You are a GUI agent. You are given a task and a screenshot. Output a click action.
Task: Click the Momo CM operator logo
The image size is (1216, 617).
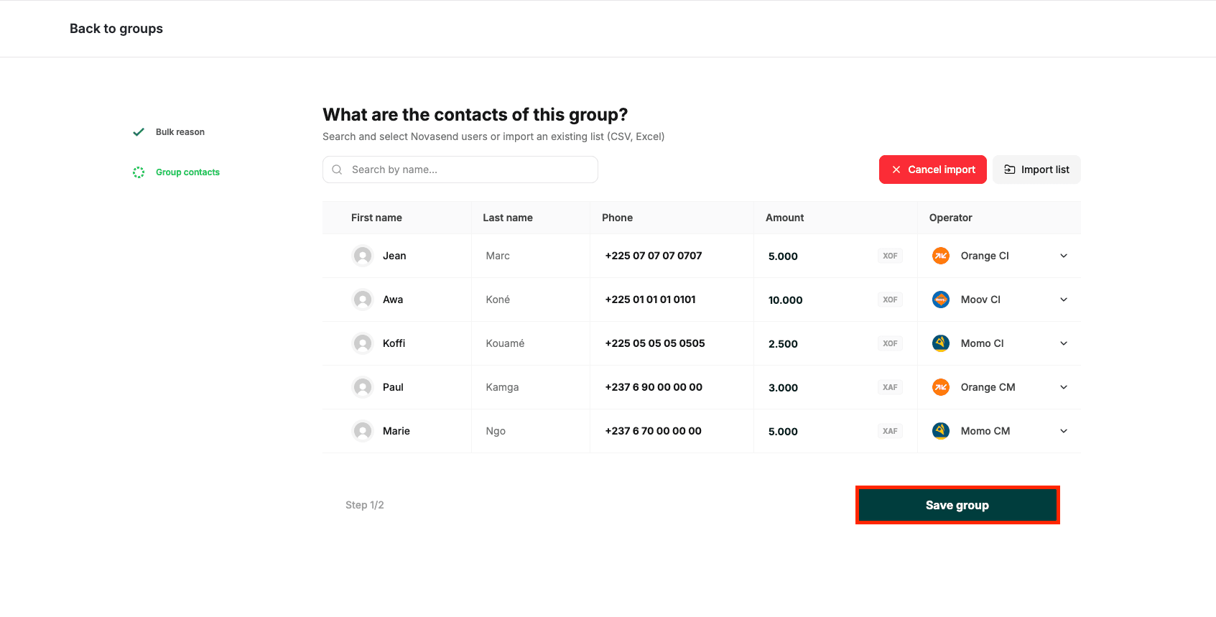(x=941, y=431)
